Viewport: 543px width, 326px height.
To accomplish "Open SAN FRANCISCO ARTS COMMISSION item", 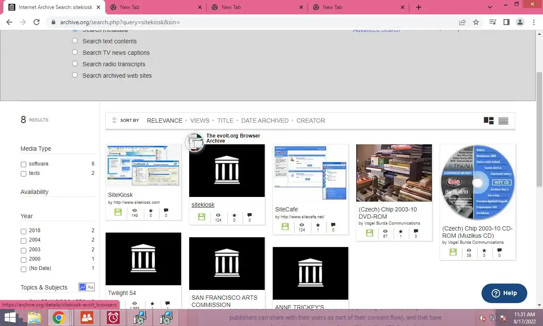I will pos(224,301).
